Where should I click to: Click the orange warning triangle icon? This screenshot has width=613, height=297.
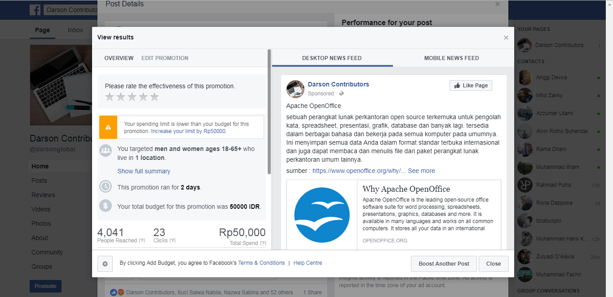[x=108, y=127]
